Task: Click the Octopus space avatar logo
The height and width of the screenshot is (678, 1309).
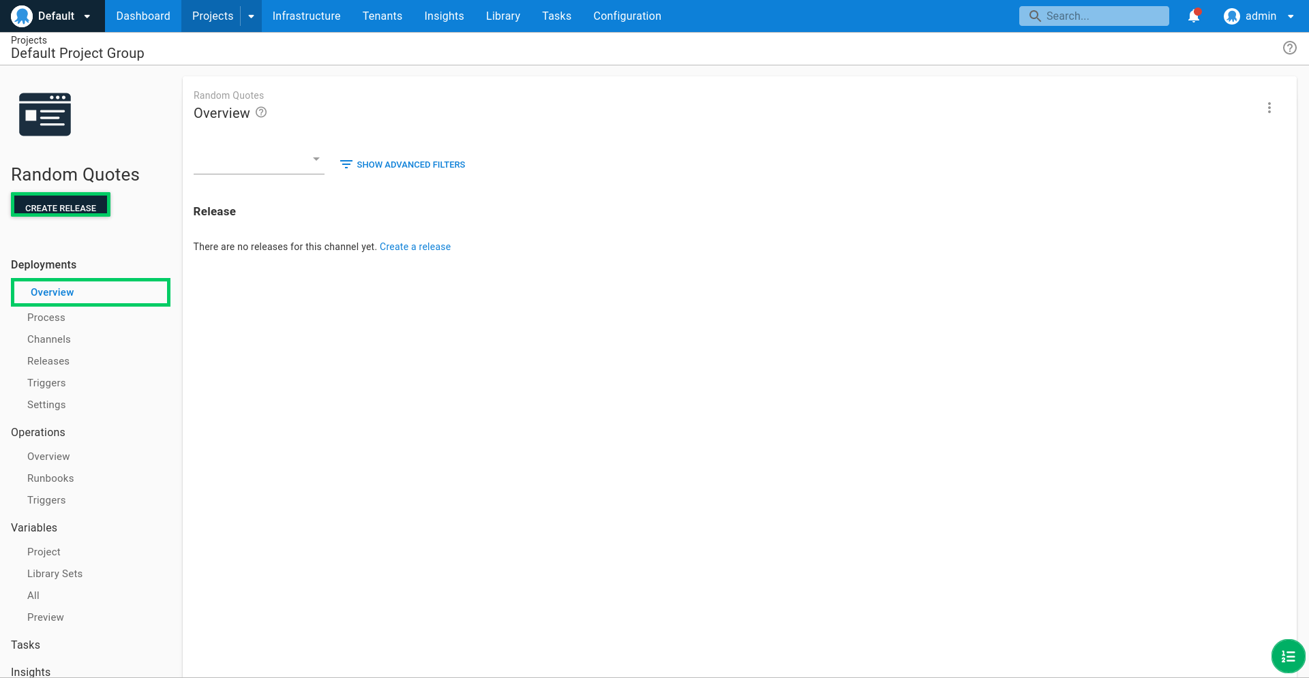Action: tap(22, 16)
